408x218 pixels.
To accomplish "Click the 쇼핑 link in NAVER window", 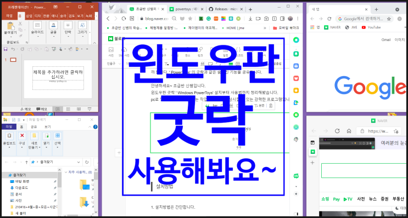I will pyautogui.click(x=325, y=199).
